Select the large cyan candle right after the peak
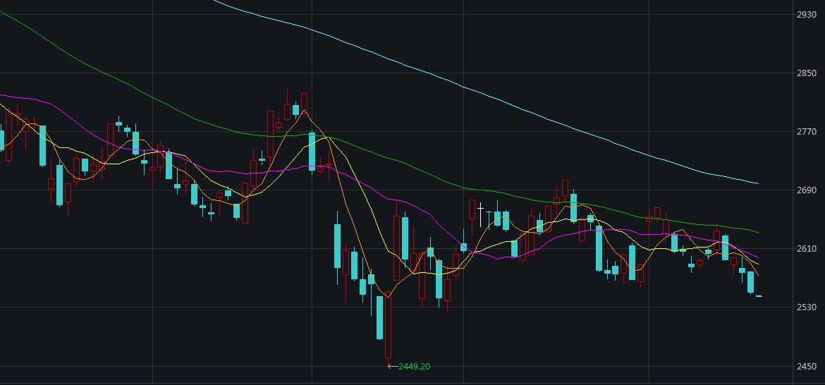This screenshot has width=825, height=385. click(312, 152)
